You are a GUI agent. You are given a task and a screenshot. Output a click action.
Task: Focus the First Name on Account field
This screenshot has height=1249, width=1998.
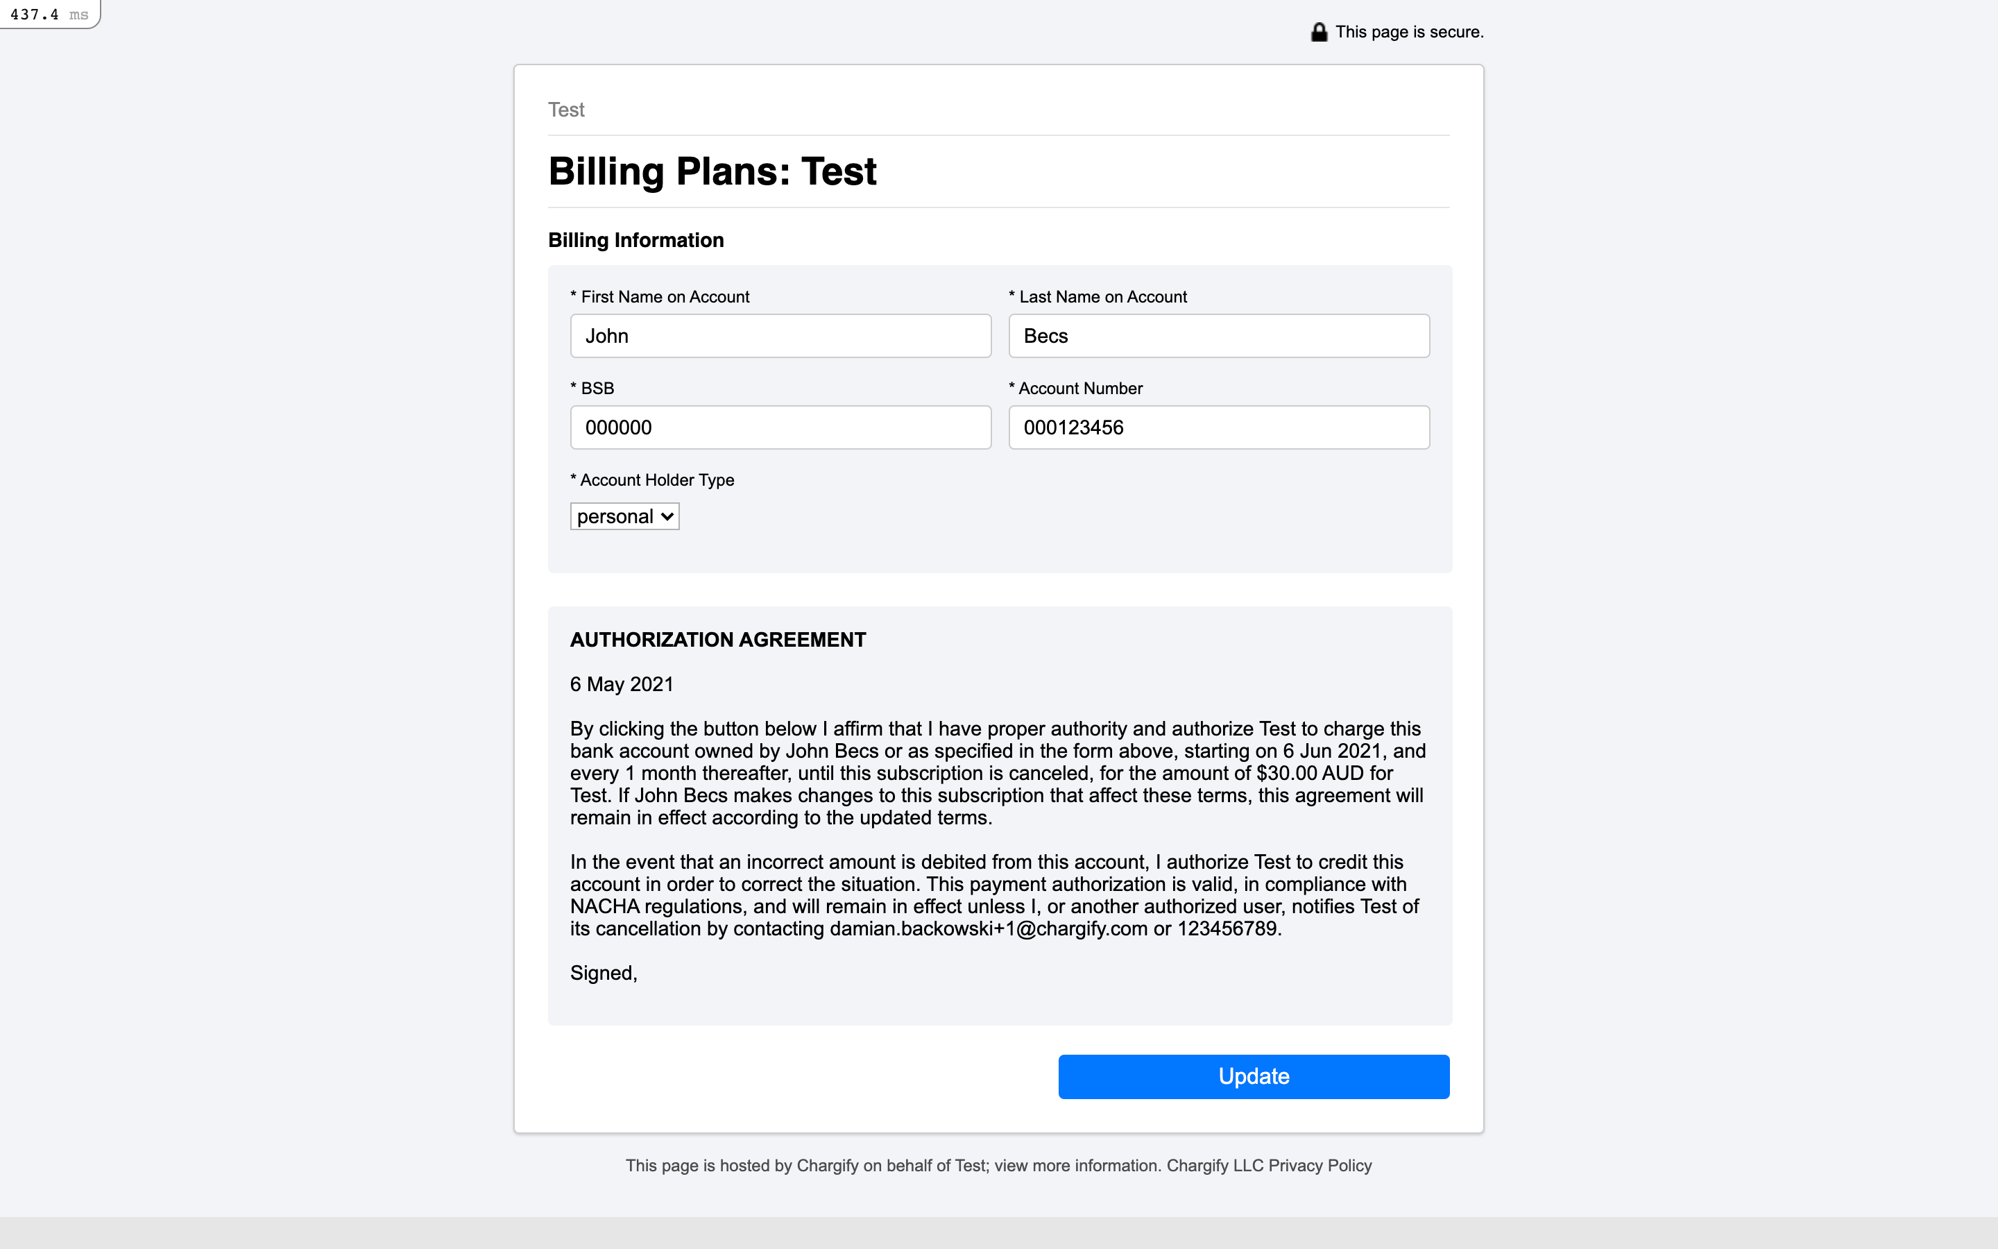pos(780,337)
